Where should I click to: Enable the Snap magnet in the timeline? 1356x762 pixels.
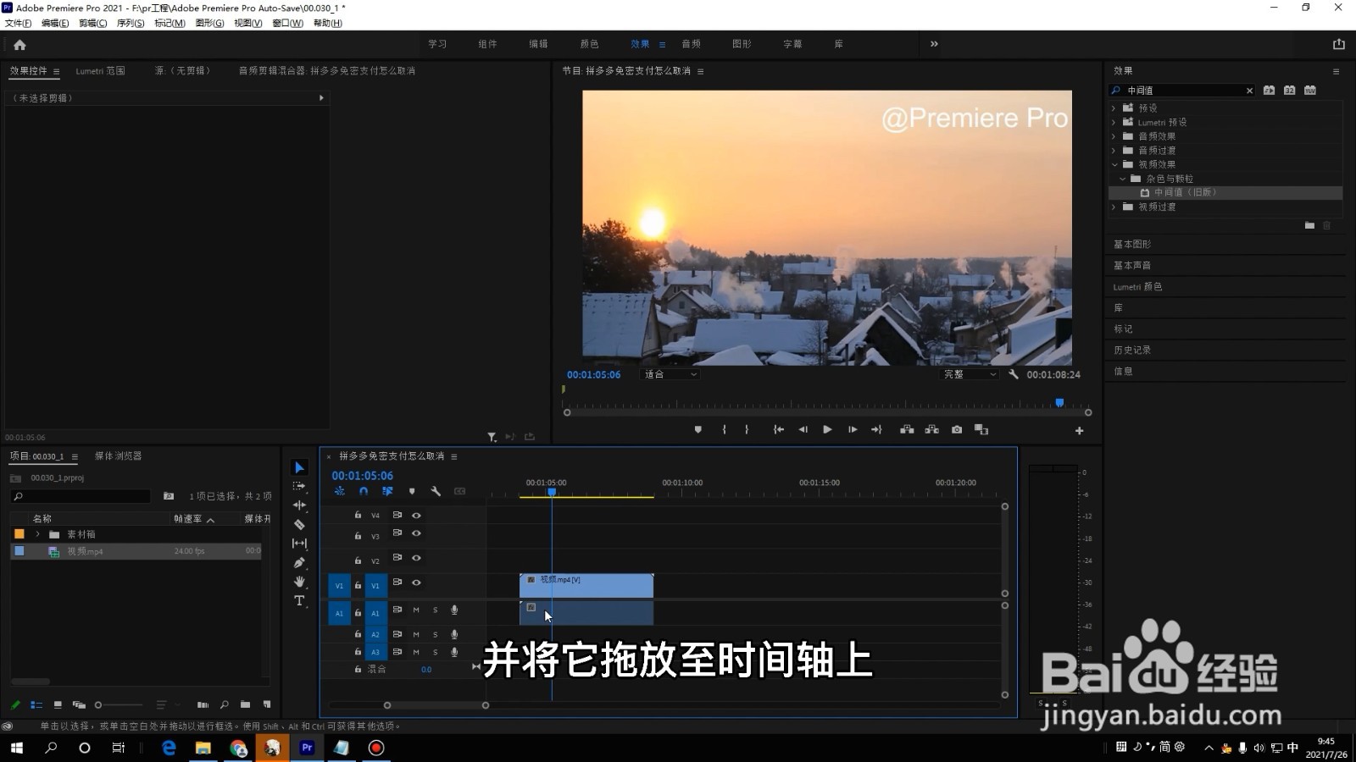(363, 491)
